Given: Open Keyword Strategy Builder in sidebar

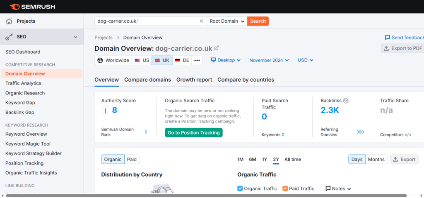Looking at the screenshot, I should (34, 153).
